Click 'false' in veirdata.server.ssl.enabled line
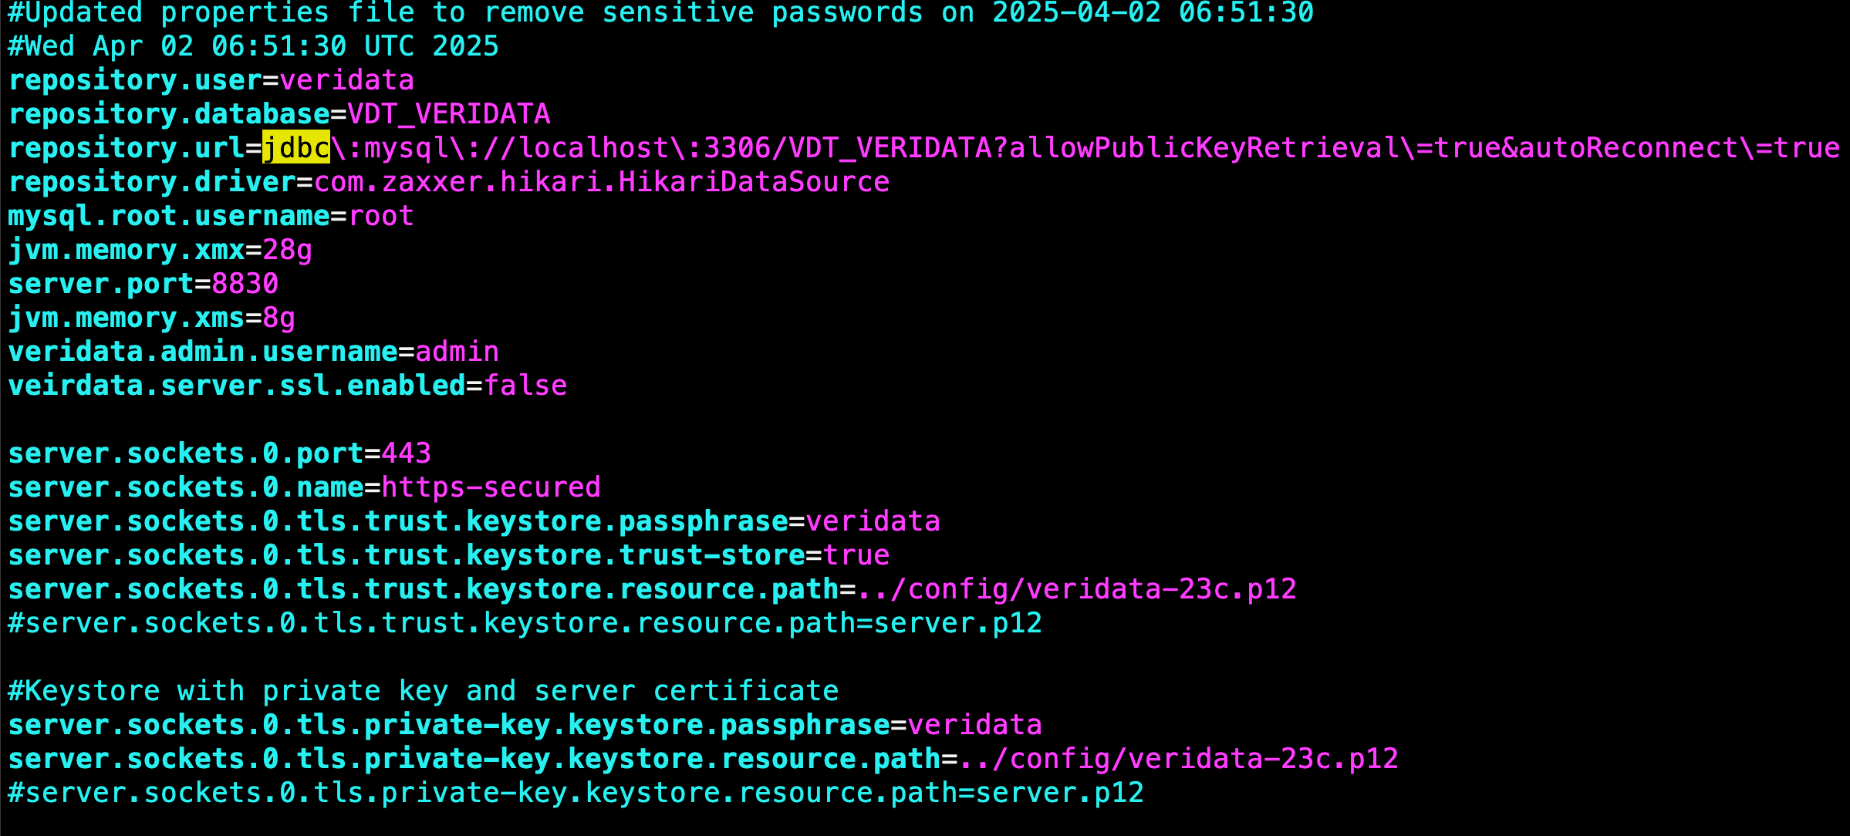 (525, 386)
